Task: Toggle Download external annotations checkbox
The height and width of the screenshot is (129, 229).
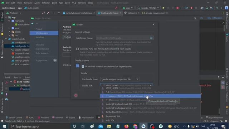Action: (83, 67)
